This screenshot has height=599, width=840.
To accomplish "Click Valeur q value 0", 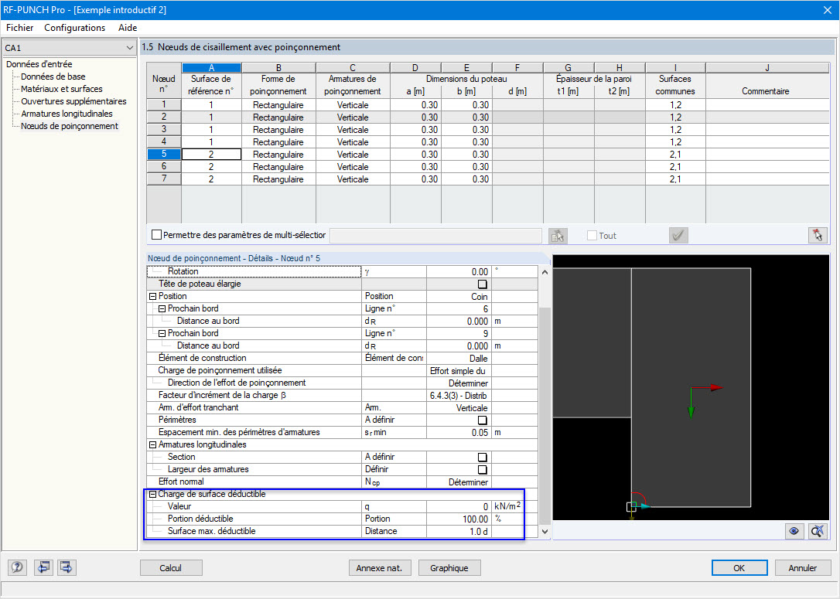I will 459,507.
